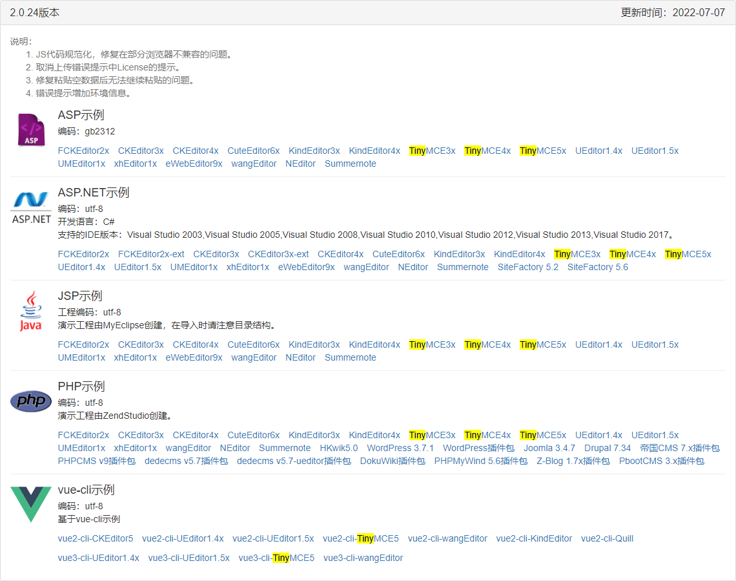Screen dimensions: 736x581
Task: Open NEditor link in JSP section
Action: (x=300, y=358)
